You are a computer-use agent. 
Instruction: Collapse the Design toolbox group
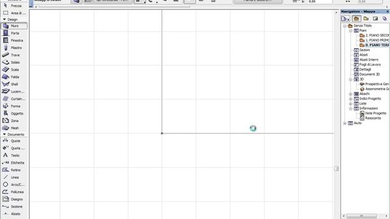click(4, 19)
